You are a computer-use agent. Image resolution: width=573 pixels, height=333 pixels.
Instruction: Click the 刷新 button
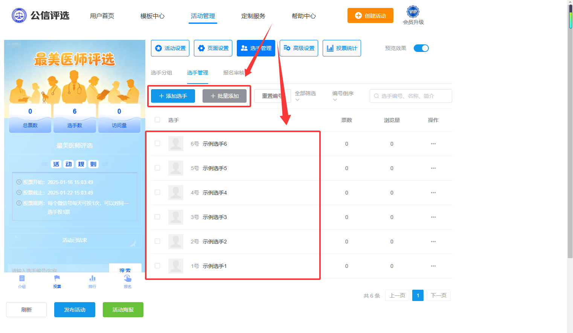pos(26,310)
